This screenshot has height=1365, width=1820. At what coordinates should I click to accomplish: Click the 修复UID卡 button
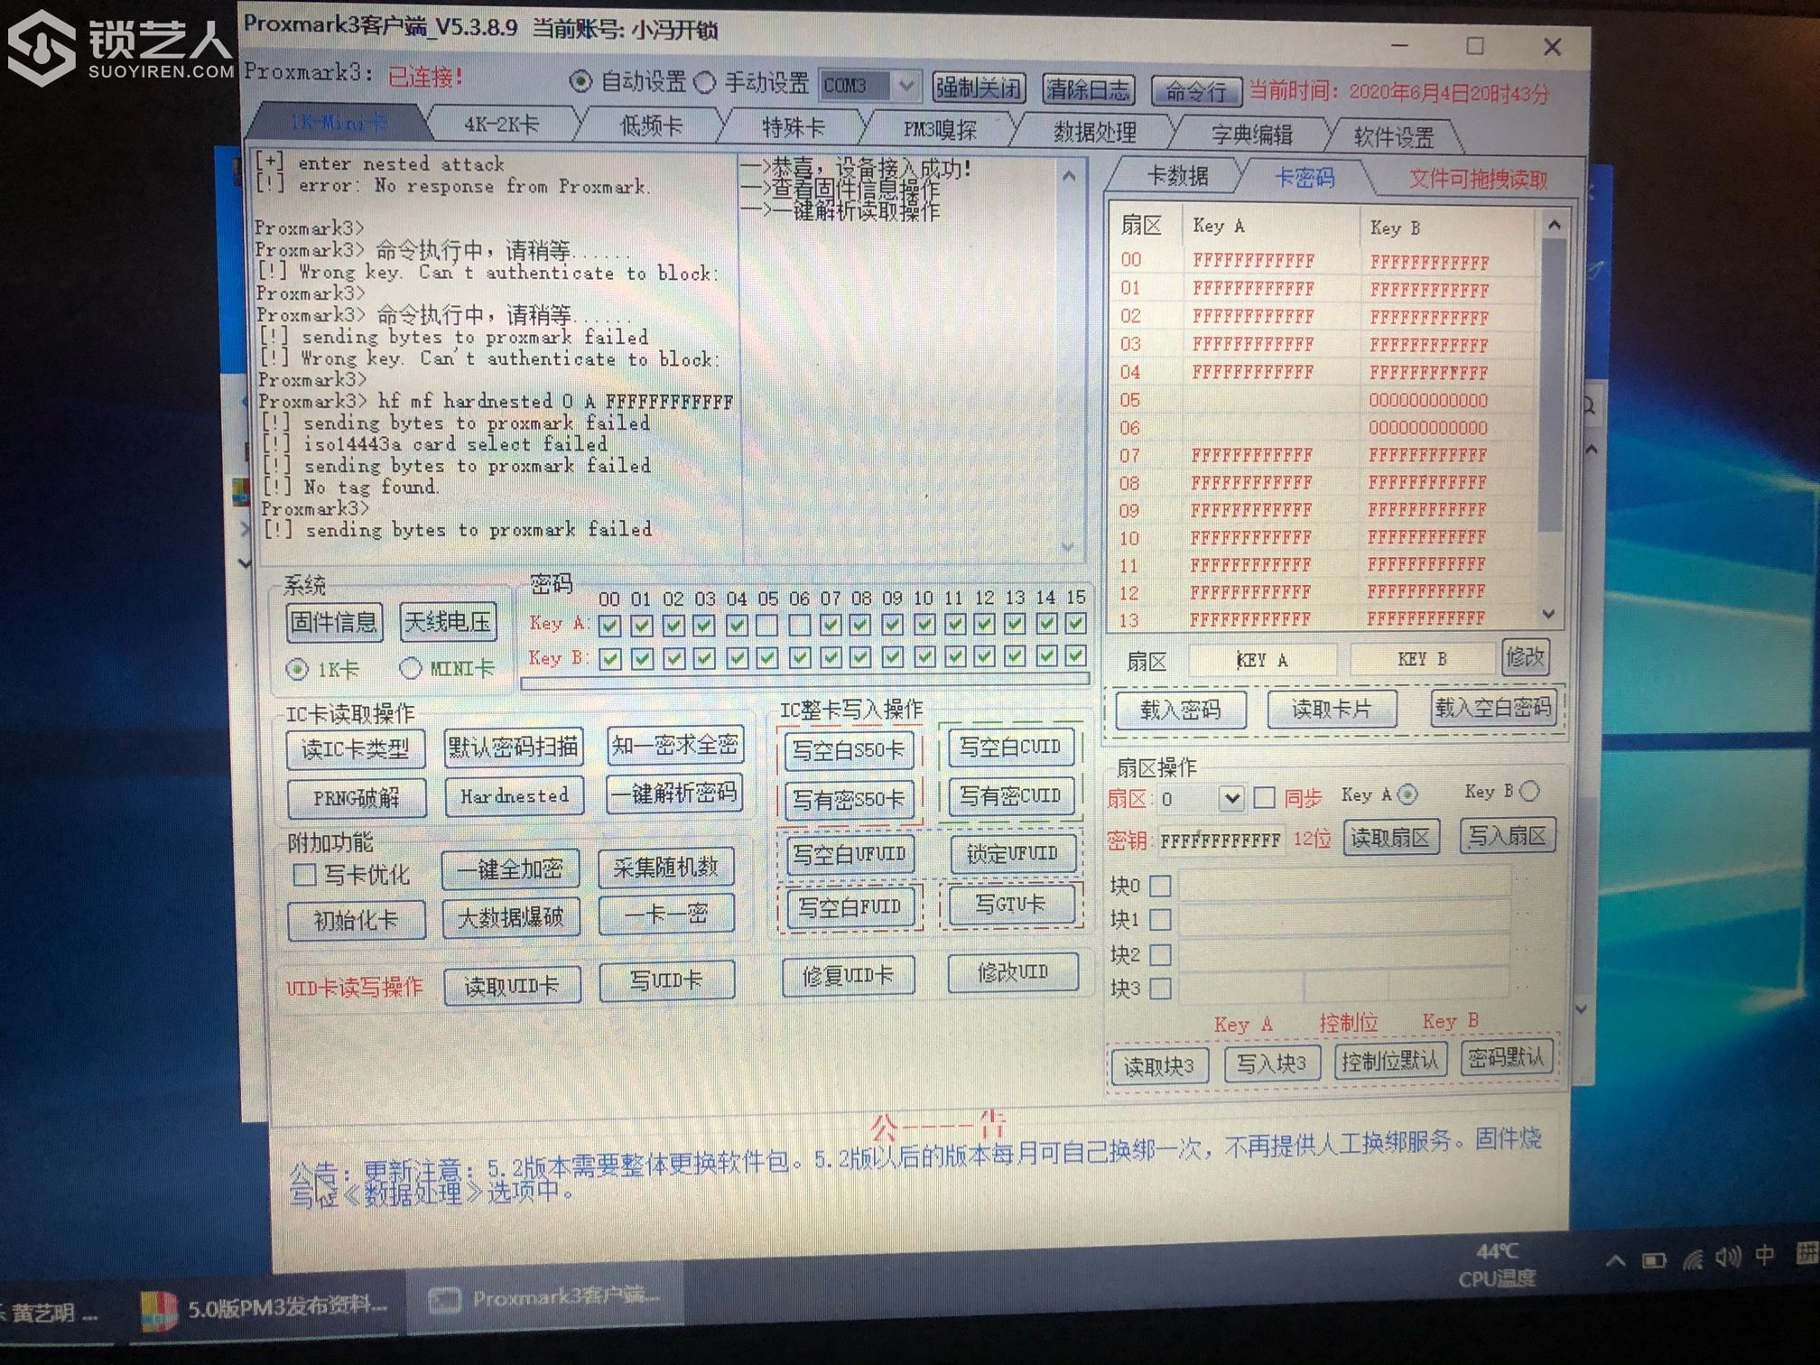click(848, 976)
